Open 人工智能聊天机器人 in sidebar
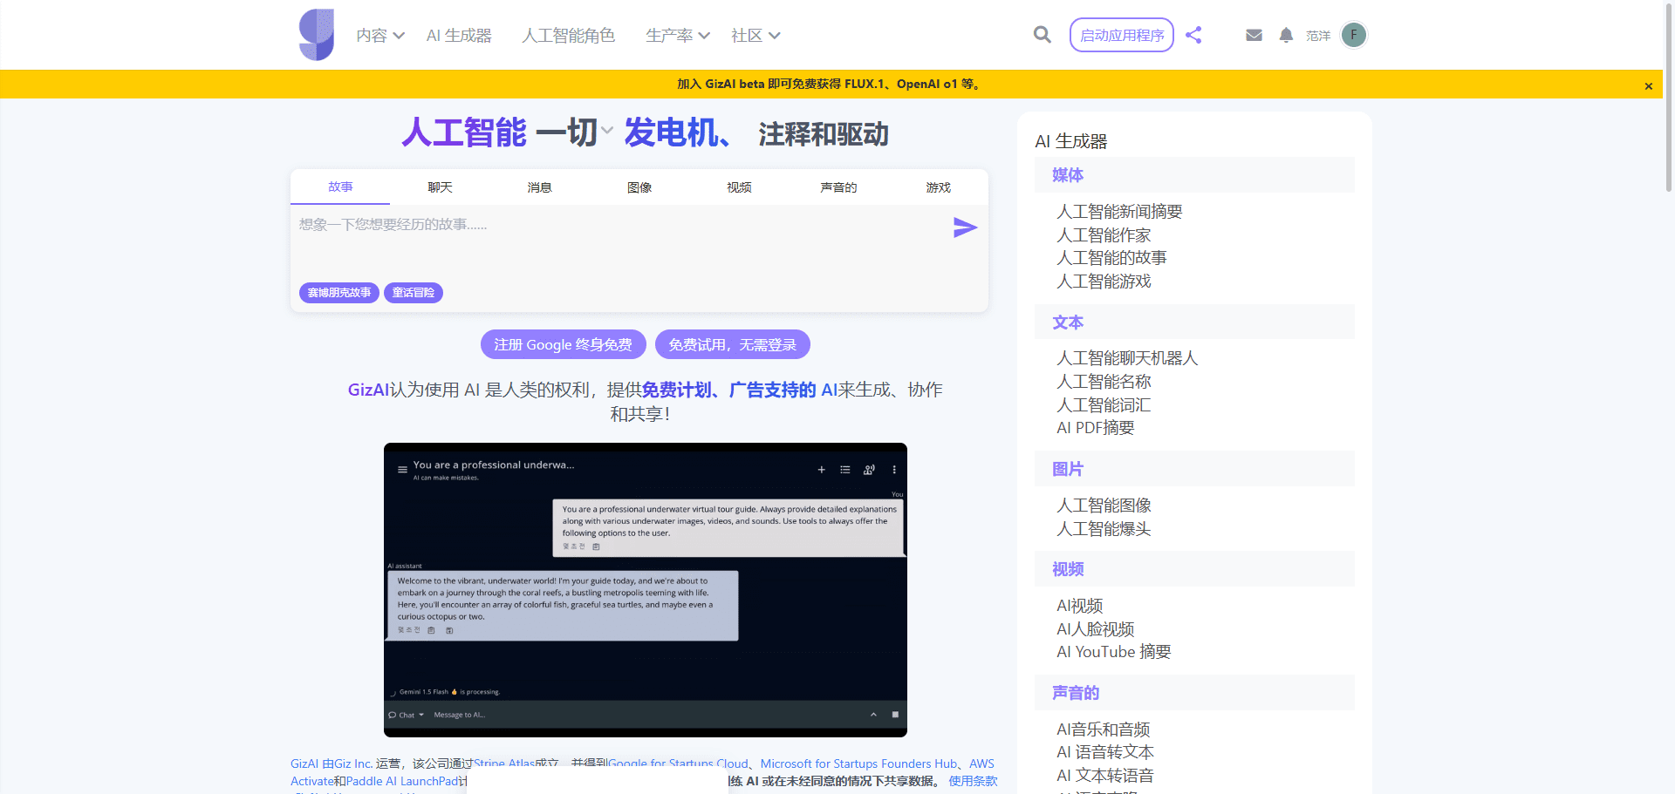Image resolution: width=1675 pixels, height=794 pixels. [x=1127, y=358]
